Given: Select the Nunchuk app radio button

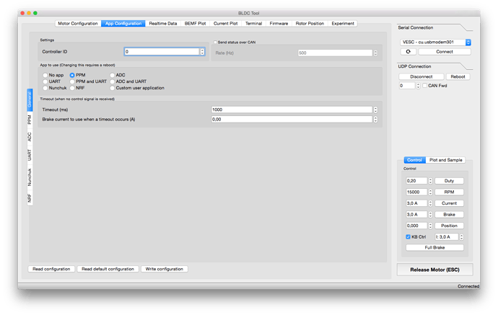Looking at the screenshot, I should [x=45, y=88].
